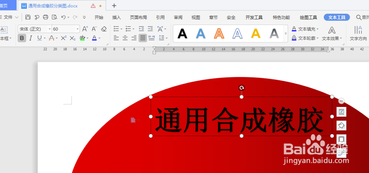This screenshot has width=369, height=173.
Task: Decrease paragraph indent
Action: pos(141,29)
